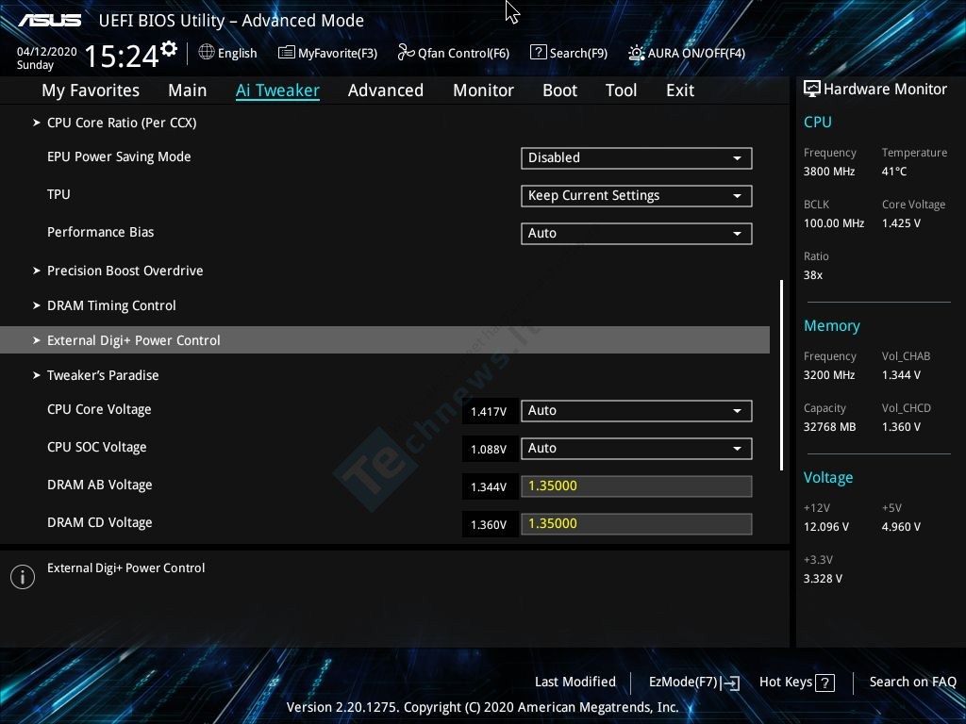Click the 32768 MB capacity value

[x=830, y=427]
